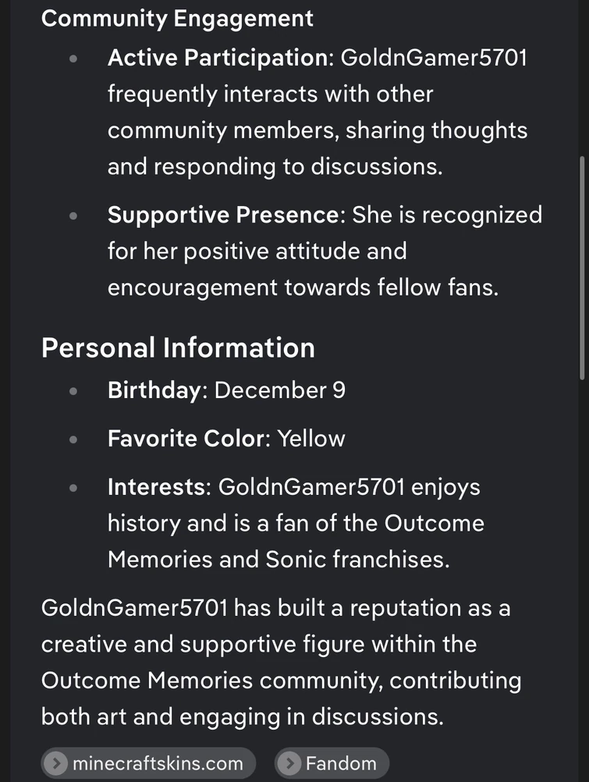Image resolution: width=589 pixels, height=782 pixels.
Task: Tap "Yellow" in the Favorite Color line
Action: 311,439
